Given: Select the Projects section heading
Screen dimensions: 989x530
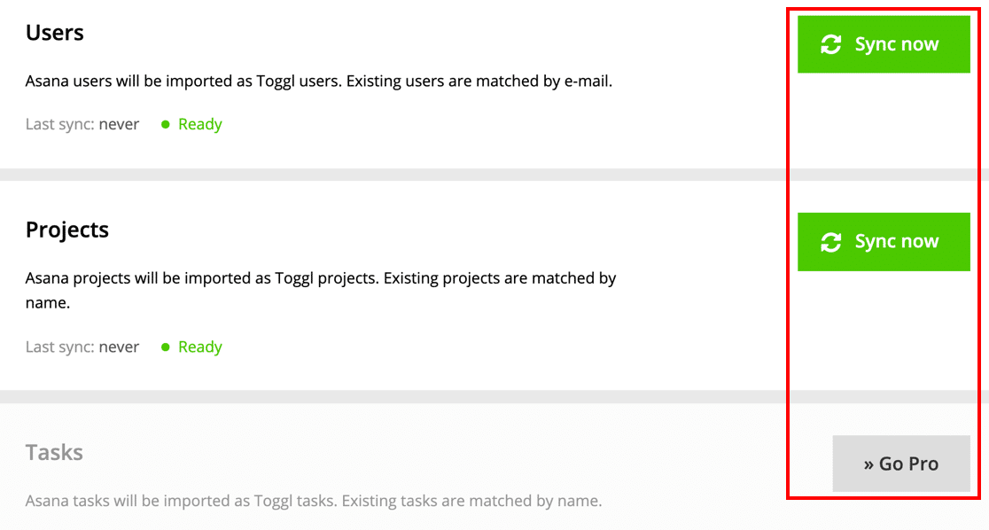Looking at the screenshot, I should click(x=66, y=230).
